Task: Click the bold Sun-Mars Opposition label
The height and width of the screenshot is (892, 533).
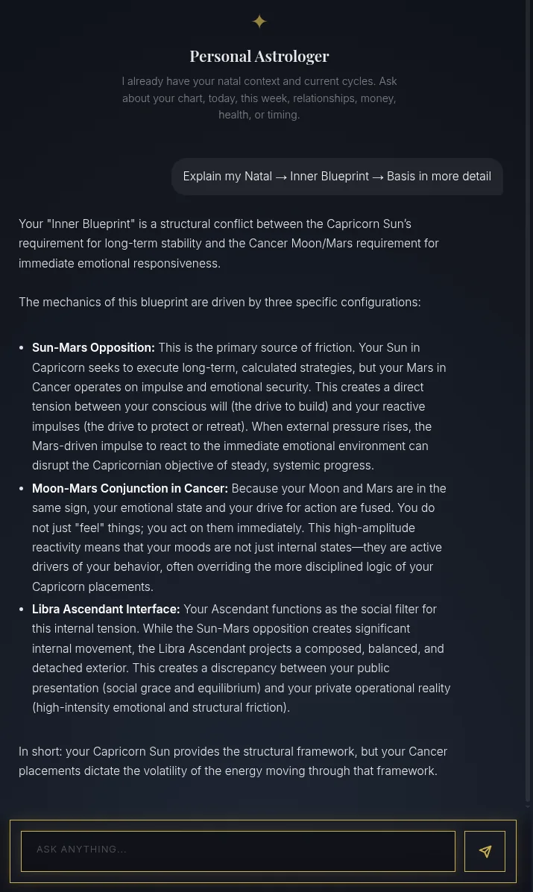Action: point(93,347)
